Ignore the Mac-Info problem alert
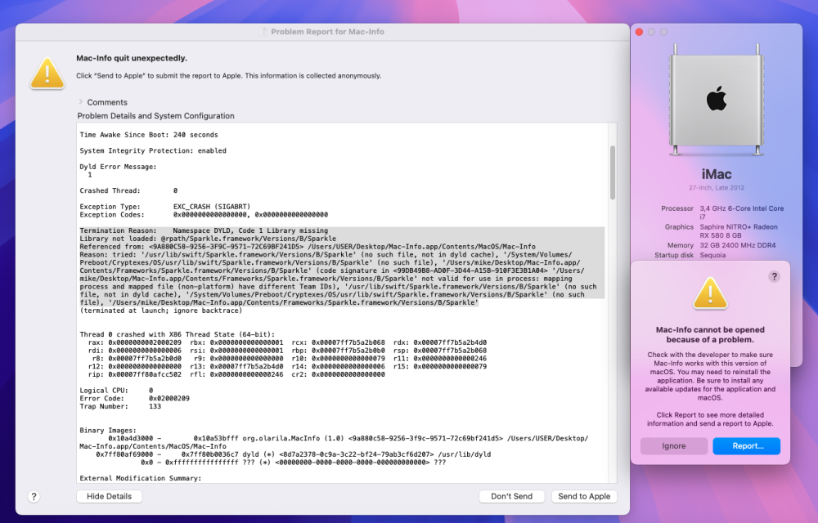818x523 pixels. coord(674,446)
